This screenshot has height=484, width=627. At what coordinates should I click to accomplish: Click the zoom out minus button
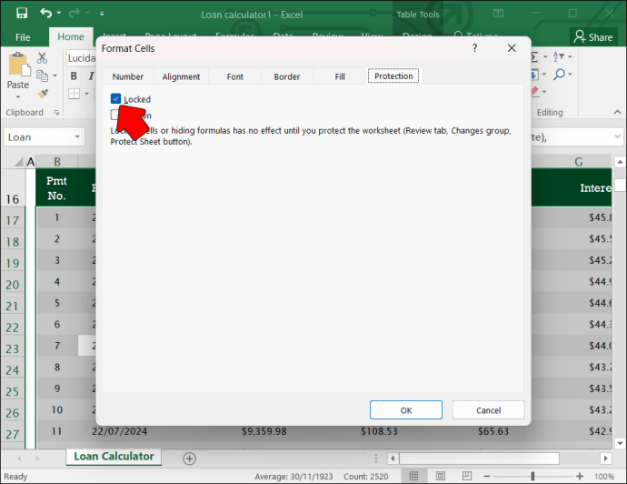(487, 477)
